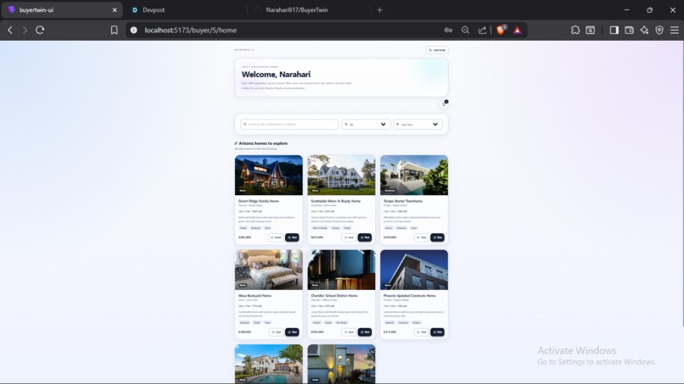
Task: Open the password key icon
Action: [x=448, y=30]
